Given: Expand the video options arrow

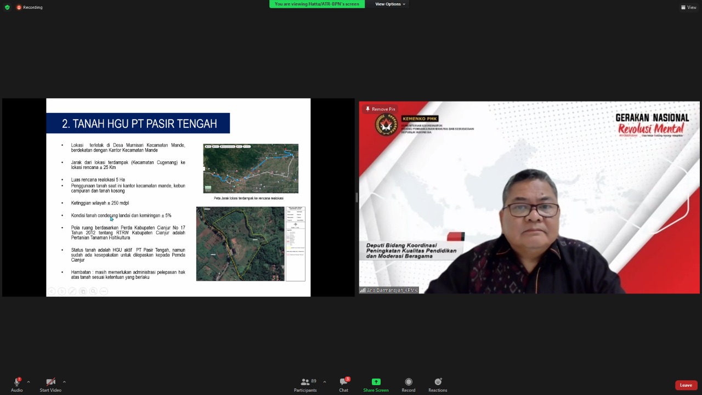Looking at the screenshot, I should coord(64,382).
